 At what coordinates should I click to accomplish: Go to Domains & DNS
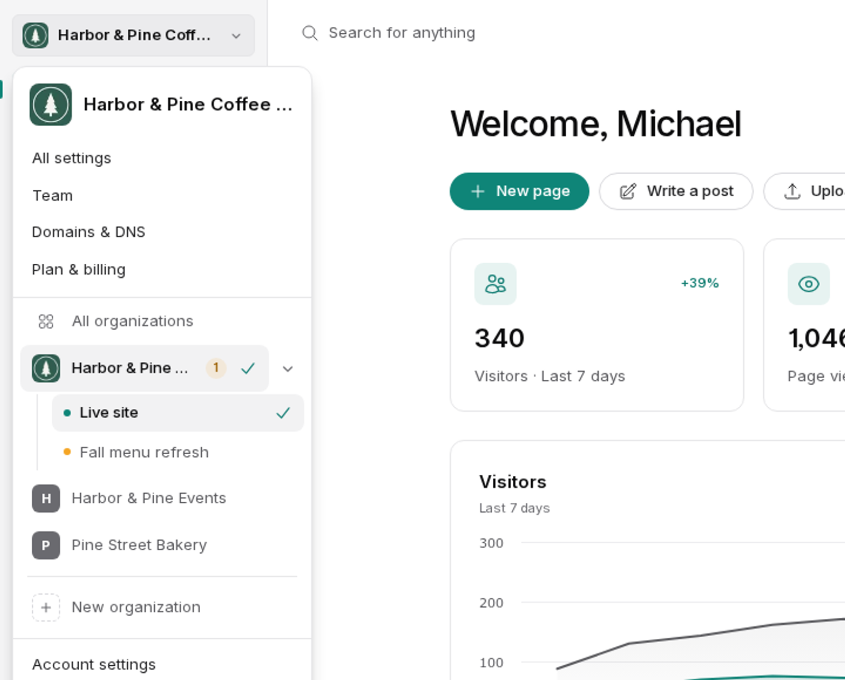(89, 232)
